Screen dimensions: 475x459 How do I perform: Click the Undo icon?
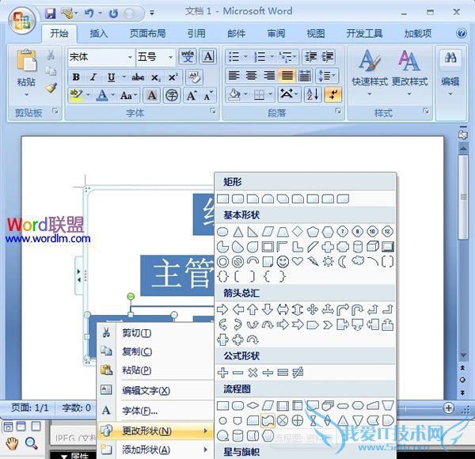[89, 13]
